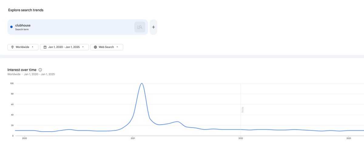The width and height of the screenshot is (364, 148).
Task: Click the Note marker on the chart
Action: click(242, 110)
